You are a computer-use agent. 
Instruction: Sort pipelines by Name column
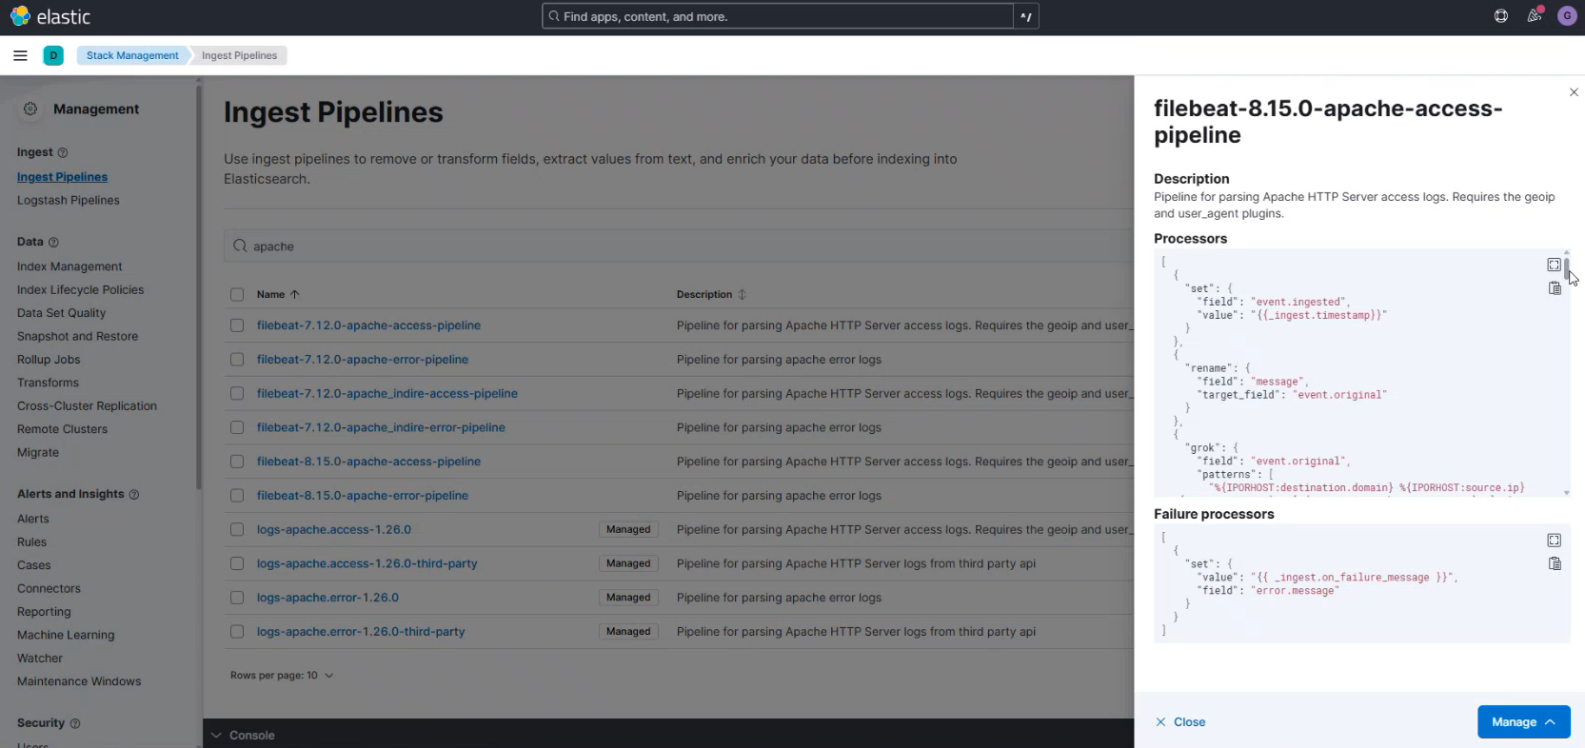click(x=278, y=295)
